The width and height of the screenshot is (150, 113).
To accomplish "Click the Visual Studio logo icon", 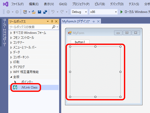I will click(x=6, y=4).
